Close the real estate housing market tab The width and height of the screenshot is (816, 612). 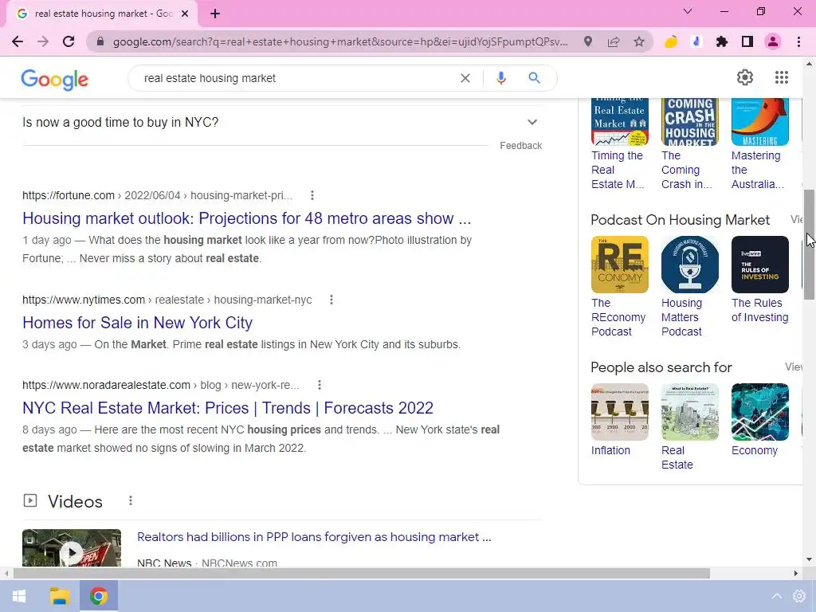(185, 14)
